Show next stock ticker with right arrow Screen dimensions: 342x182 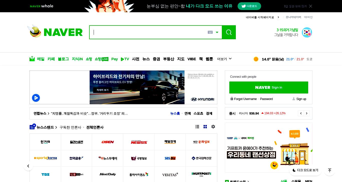pyautogui.click(x=307, y=113)
